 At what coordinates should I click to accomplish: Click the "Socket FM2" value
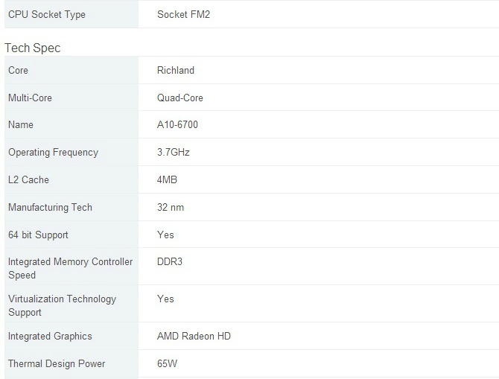(x=183, y=14)
